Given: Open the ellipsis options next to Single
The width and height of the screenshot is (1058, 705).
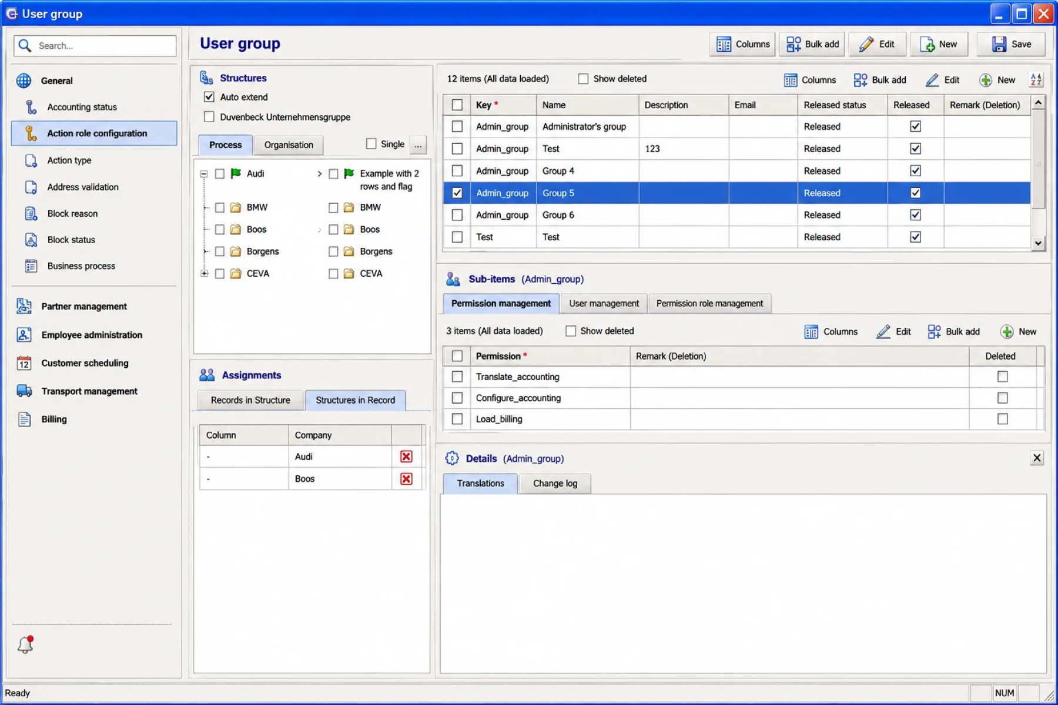Looking at the screenshot, I should coord(418,145).
